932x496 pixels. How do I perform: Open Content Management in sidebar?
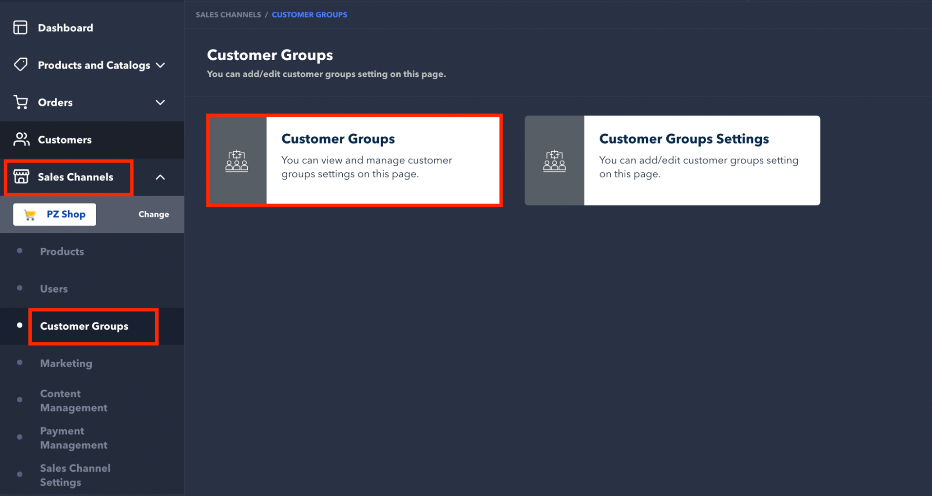tap(74, 400)
